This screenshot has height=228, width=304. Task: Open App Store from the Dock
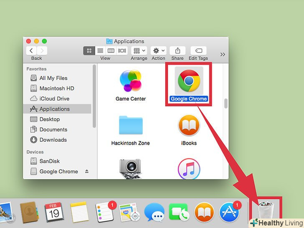click(230, 212)
